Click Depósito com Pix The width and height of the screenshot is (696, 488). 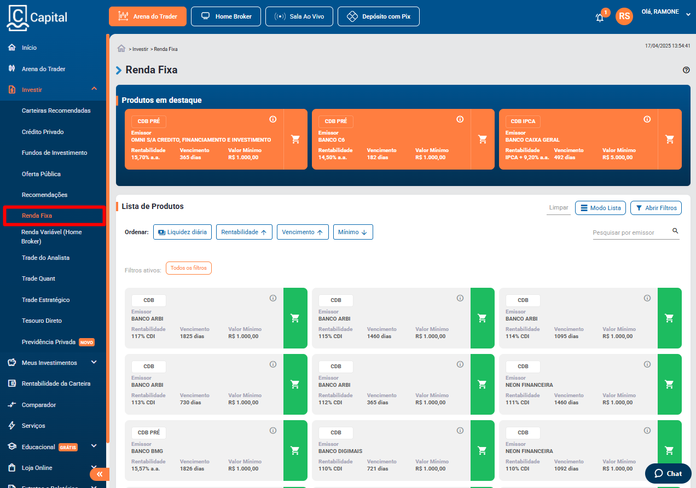click(x=379, y=16)
